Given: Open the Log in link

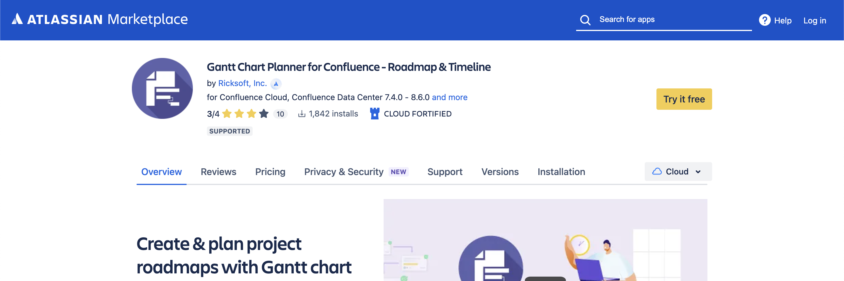Looking at the screenshot, I should 814,20.
